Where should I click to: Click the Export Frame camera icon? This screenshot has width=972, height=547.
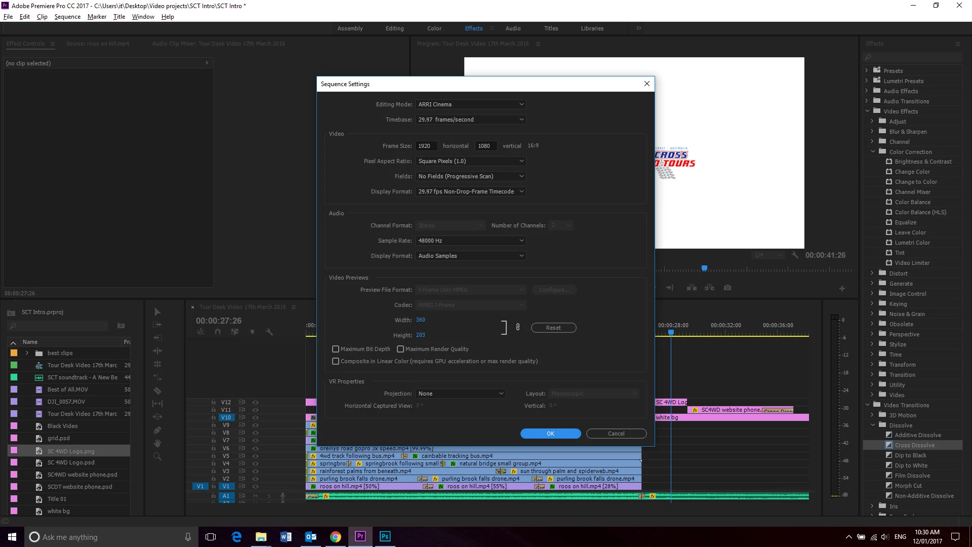[x=727, y=288]
